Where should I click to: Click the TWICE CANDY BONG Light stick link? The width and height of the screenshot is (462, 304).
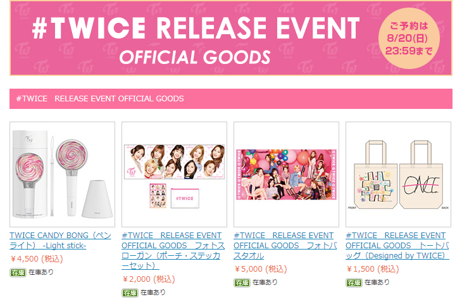pyautogui.click(x=60, y=240)
